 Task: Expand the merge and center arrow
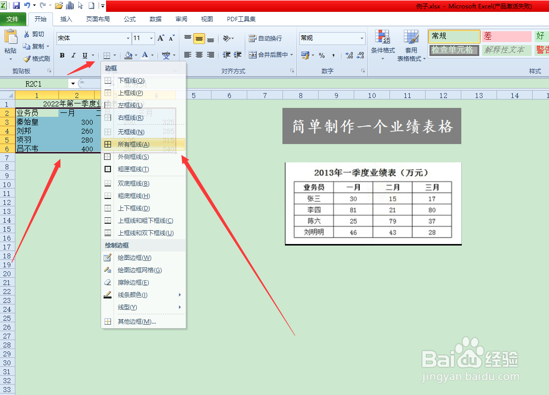tap(291, 55)
